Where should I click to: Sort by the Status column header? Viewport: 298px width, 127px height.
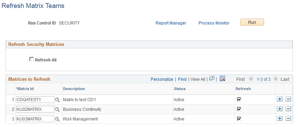pos(179,89)
